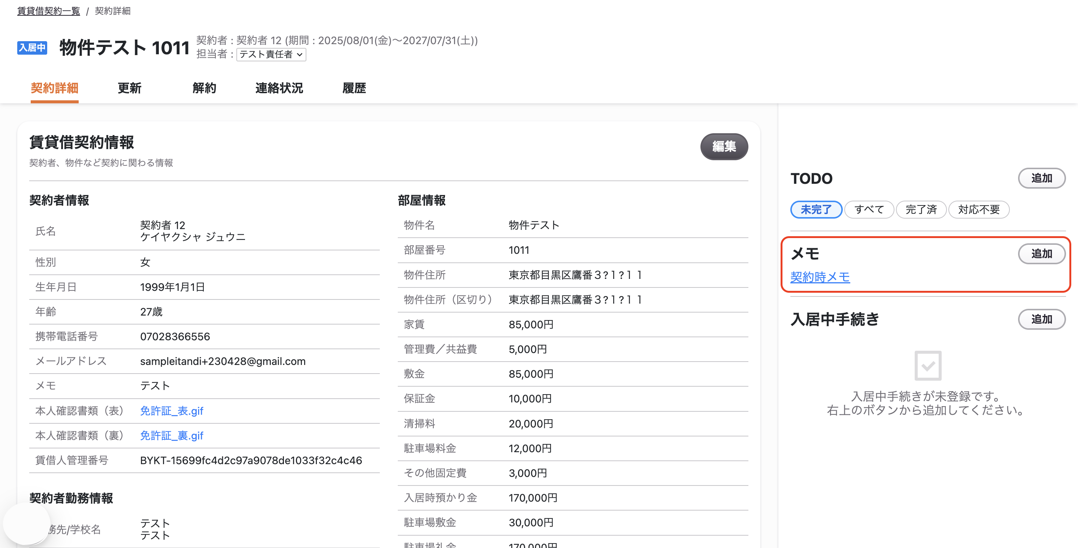The image size is (1078, 548).
Task: Open the 契約時メモ link
Action: (820, 277)
